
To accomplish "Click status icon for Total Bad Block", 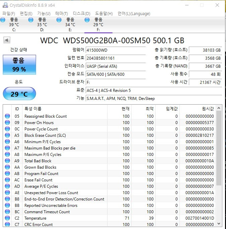I will point(7,161).
